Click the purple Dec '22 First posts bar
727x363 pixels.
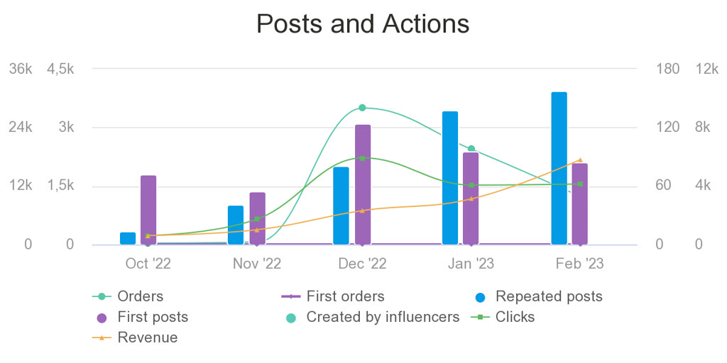tap(363, 184)
